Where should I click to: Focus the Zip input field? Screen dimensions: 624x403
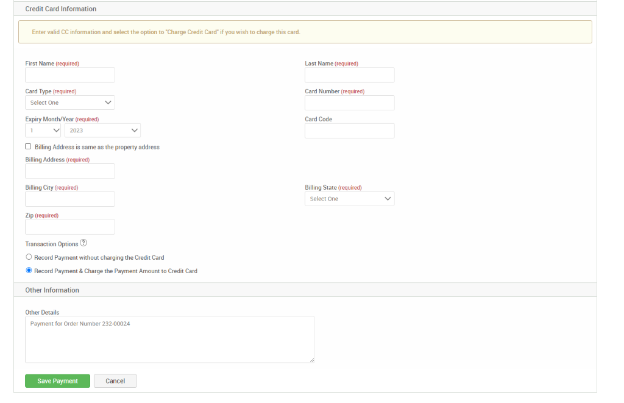click(70, 227)
